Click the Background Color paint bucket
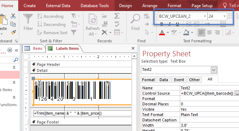Image resolution: width=239 pixels, height=131 pixels. [186, 32]
